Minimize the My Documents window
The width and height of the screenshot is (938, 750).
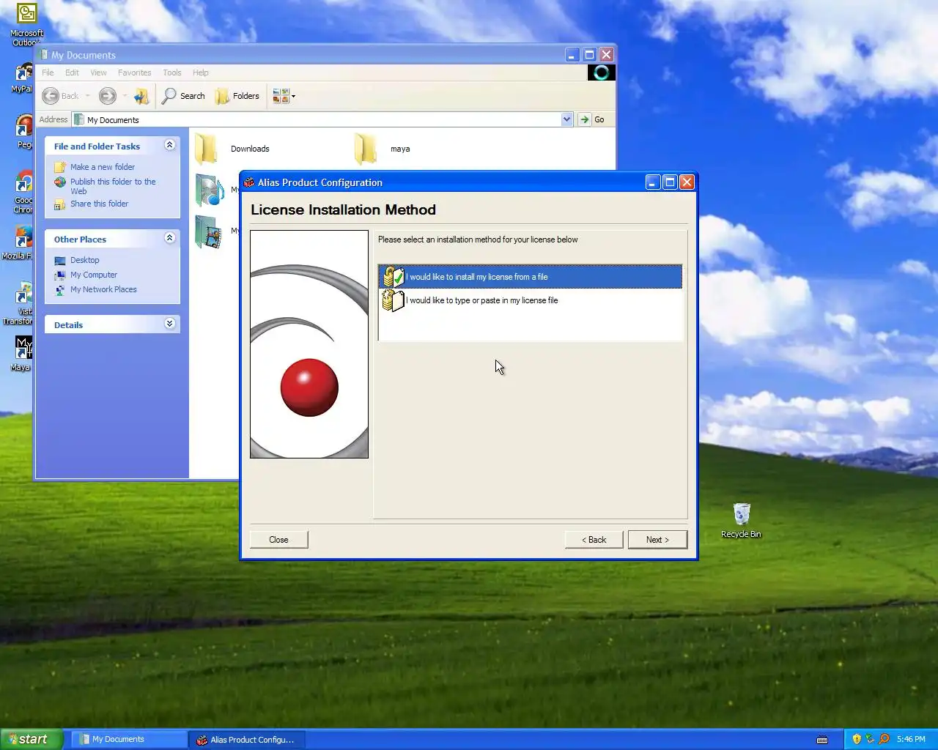572,55
